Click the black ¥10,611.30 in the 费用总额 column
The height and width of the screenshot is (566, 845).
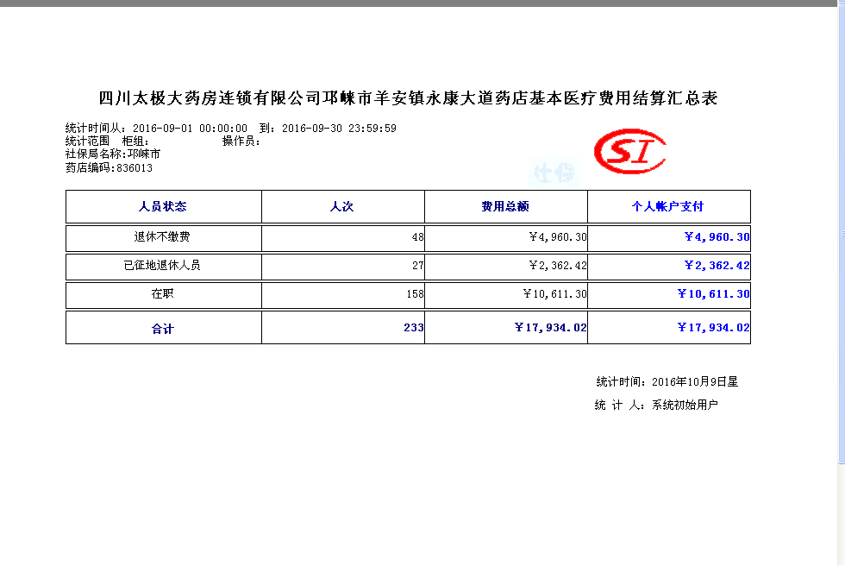tap(555, 294)
